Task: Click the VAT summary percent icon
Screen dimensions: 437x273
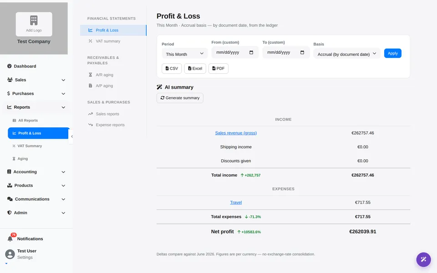Action: [x=90, y=41]
